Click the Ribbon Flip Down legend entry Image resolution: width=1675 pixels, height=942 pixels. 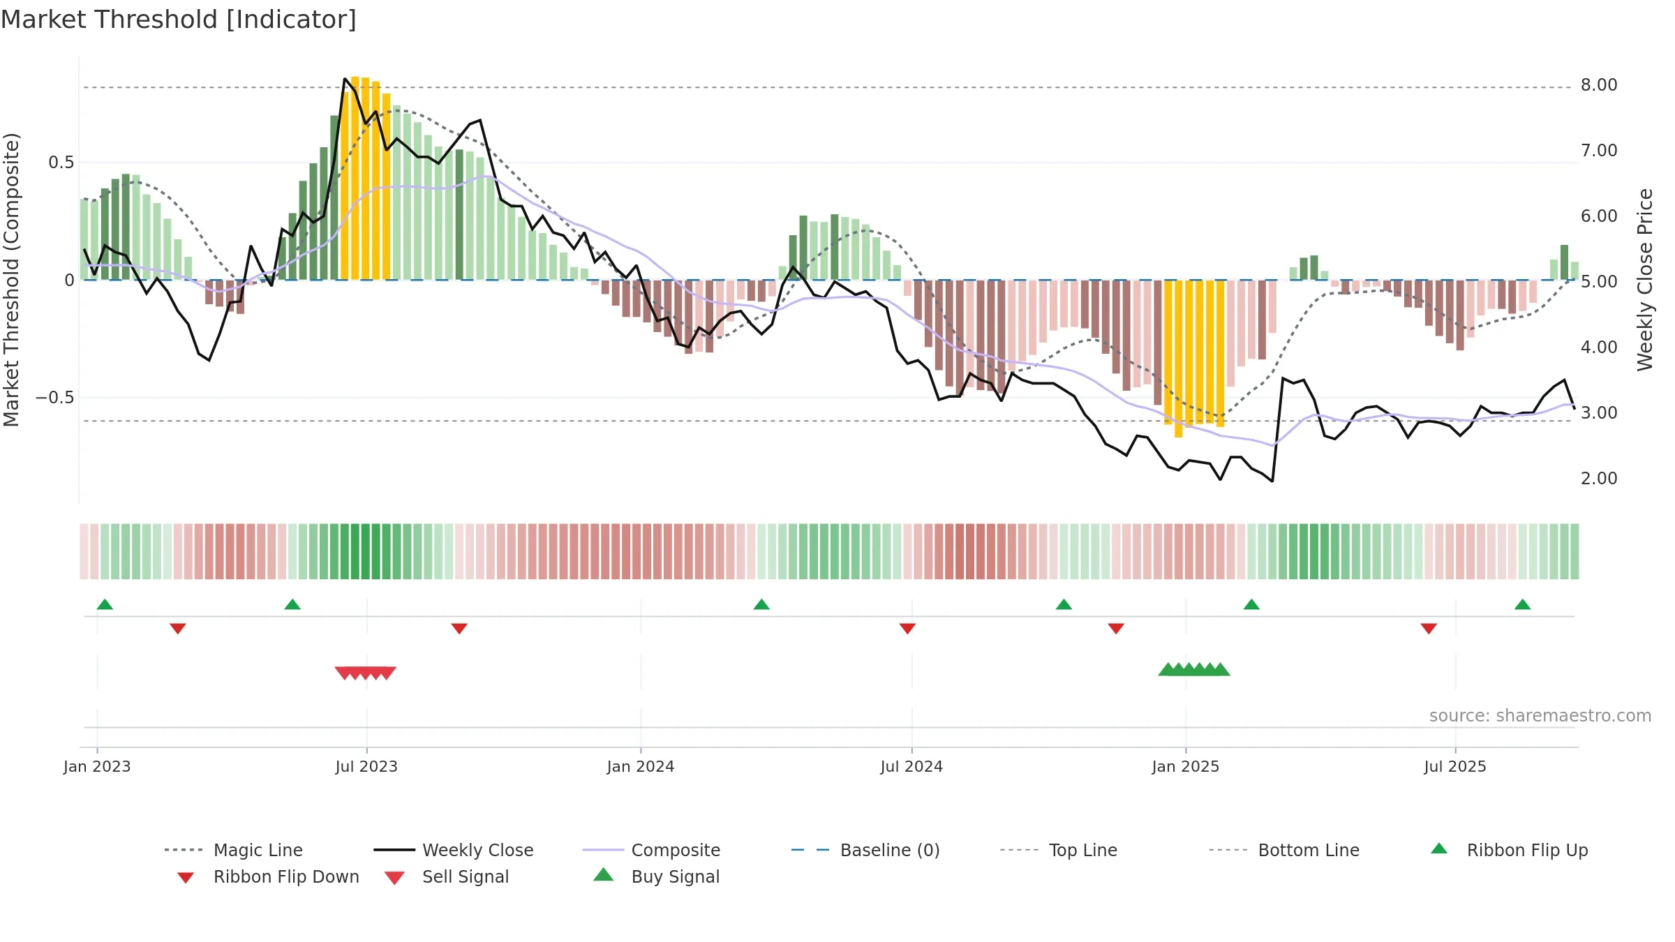[x=268, y=876]
